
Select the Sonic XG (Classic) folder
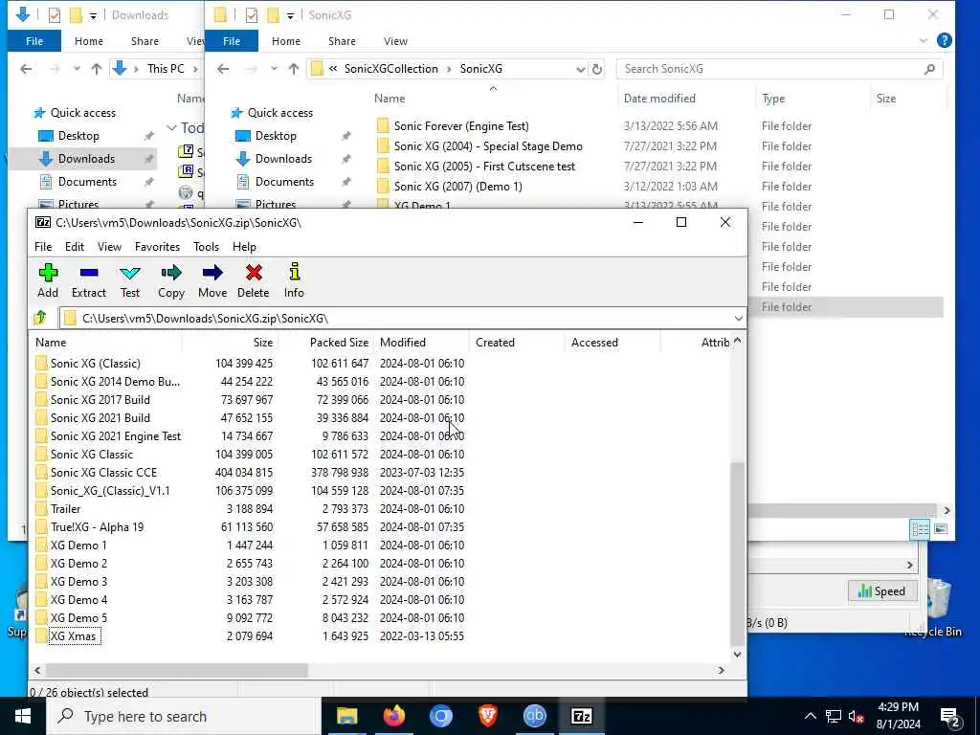95,363
